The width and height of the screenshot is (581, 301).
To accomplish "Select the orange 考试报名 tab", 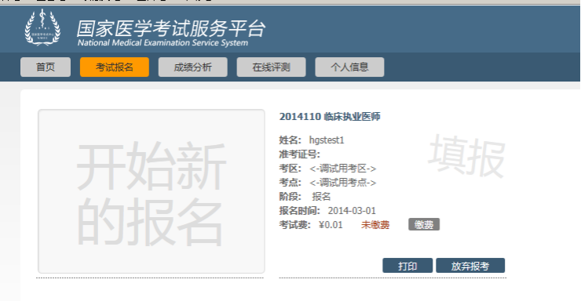I will point(115,67).
